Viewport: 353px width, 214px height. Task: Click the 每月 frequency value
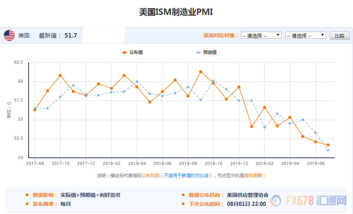[65, 204]
